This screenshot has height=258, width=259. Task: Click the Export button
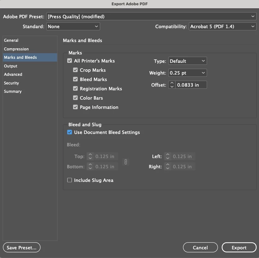239,247
